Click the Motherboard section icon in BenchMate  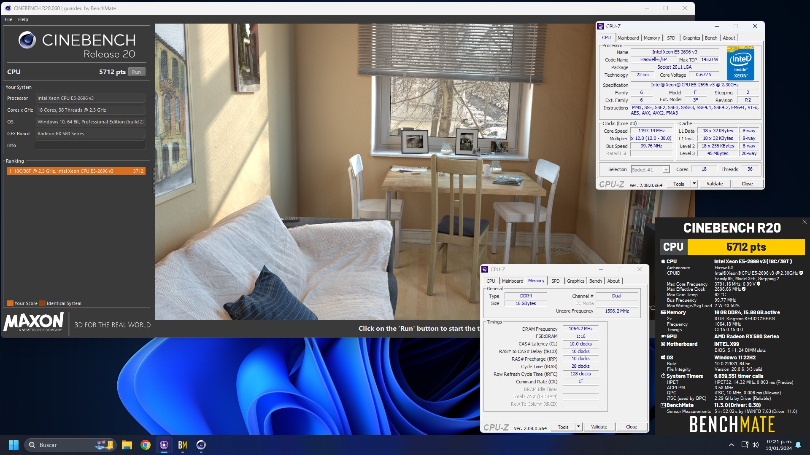coord(663,344)
